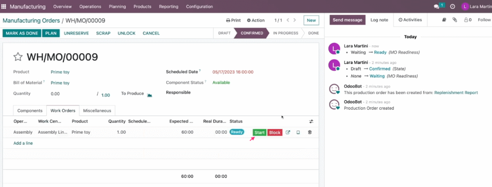Open the forecast chart icon beside To Produce

tap(150, 95)
